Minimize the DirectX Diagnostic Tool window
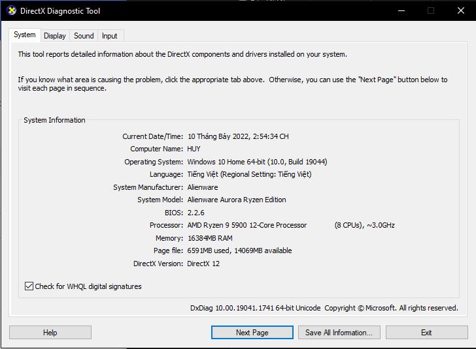The height and width of the screenshot is (349, 476). click(x=400, y=10)
